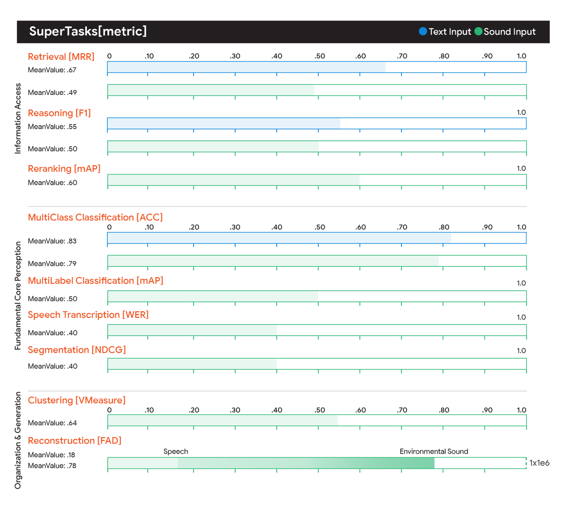The height and width of the screenshot is (506, 578).
Task: Open the Retrieval [MRR] heading
Action: 61,56
